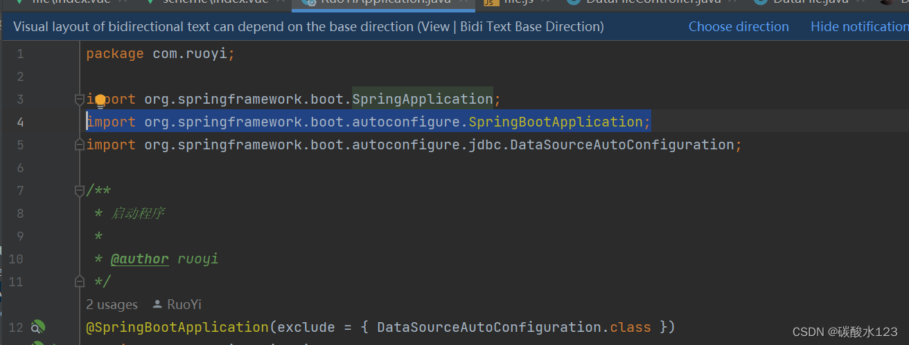Image resolution: width=909 pixels, height=345 pixels.
Task: Open the Spring bean gutter icon on line 12
Action: point(38,326)
